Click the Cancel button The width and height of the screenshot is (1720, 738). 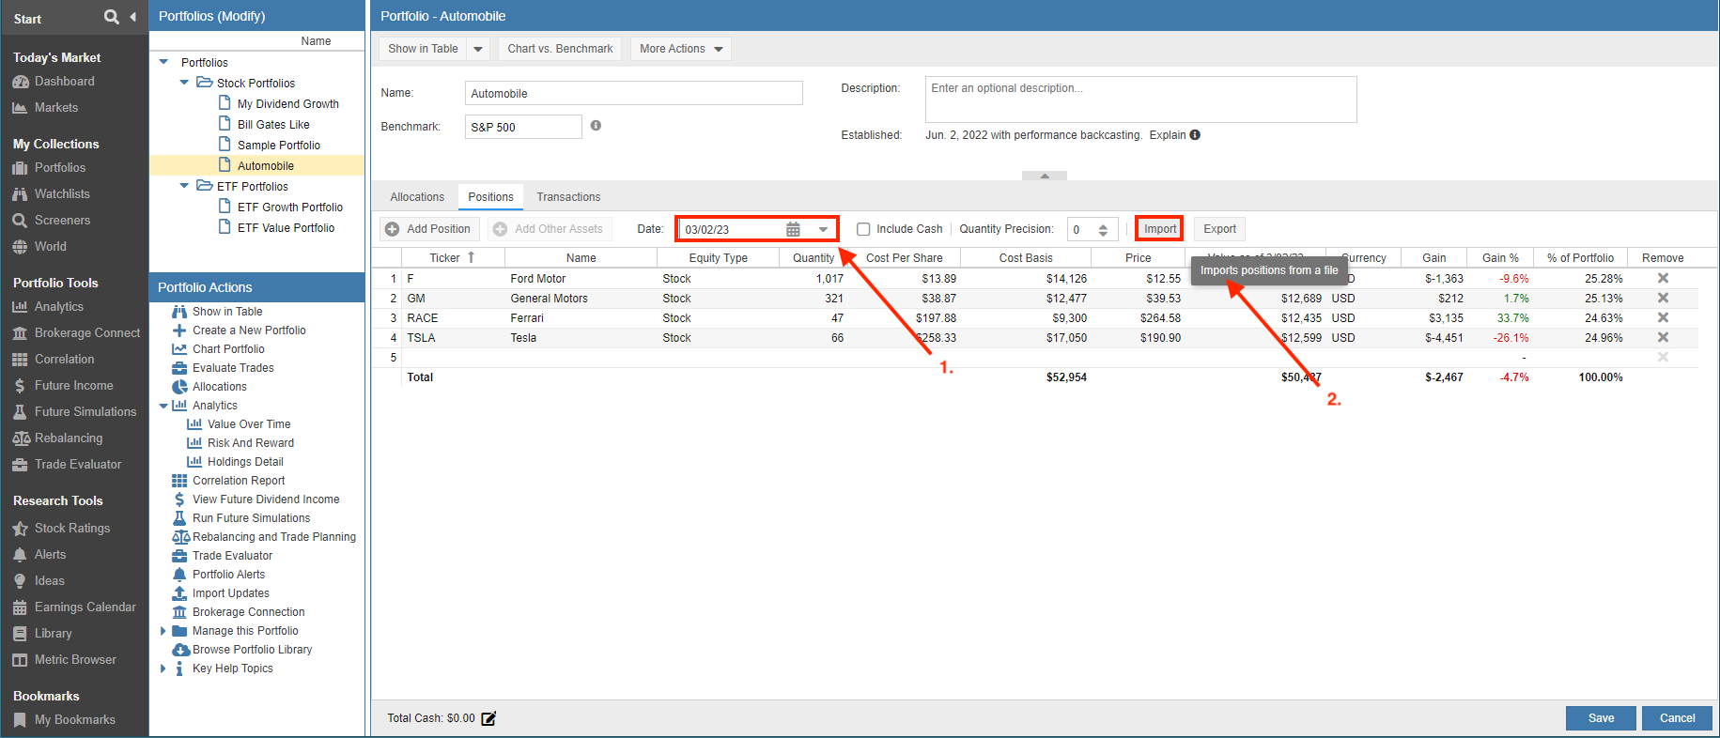pos(1677,718)
